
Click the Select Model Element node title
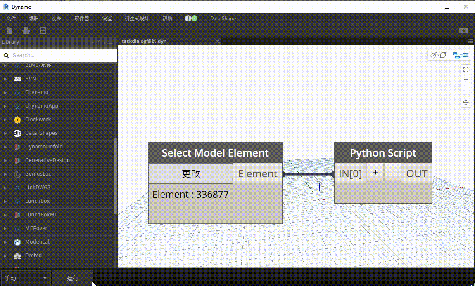[215, 153]
